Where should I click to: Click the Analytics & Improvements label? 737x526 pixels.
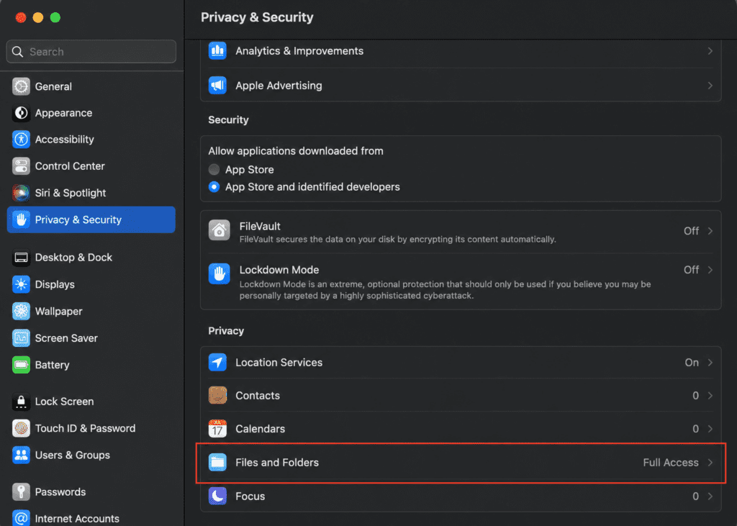(x=299, y=51)
